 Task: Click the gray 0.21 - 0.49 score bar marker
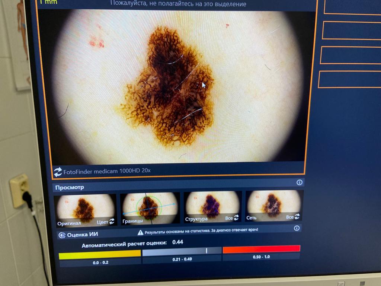pos(206,251)
